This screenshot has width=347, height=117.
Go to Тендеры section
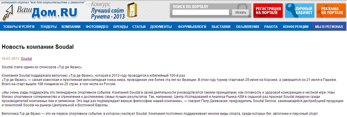[48, 27]
